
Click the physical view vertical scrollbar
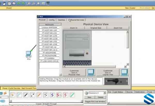coord(127,49)
